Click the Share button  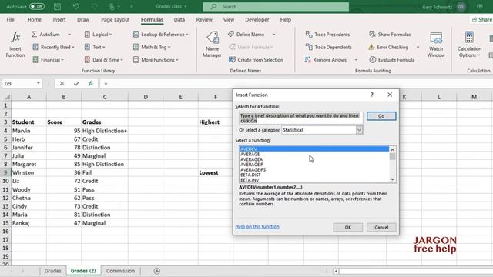(x=482, y=19)
